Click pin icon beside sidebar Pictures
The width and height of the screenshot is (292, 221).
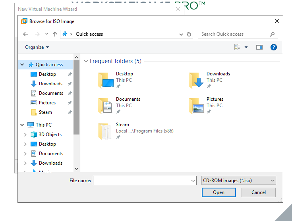(x=70, y=103)
